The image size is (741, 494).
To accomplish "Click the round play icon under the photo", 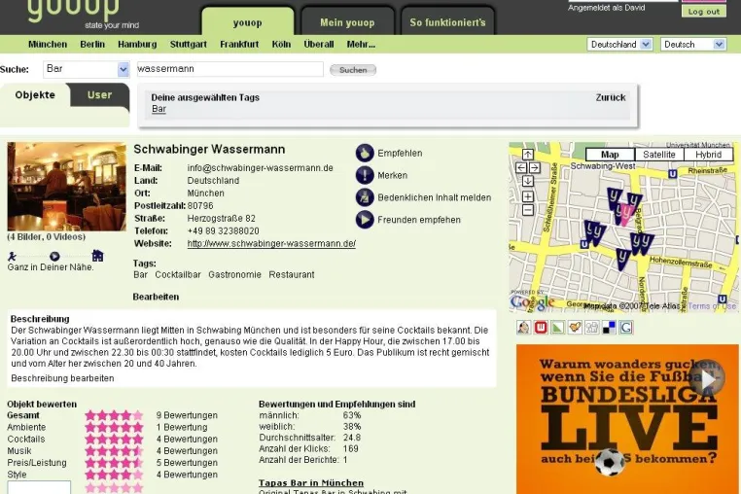I will click(x=54, y=256).
